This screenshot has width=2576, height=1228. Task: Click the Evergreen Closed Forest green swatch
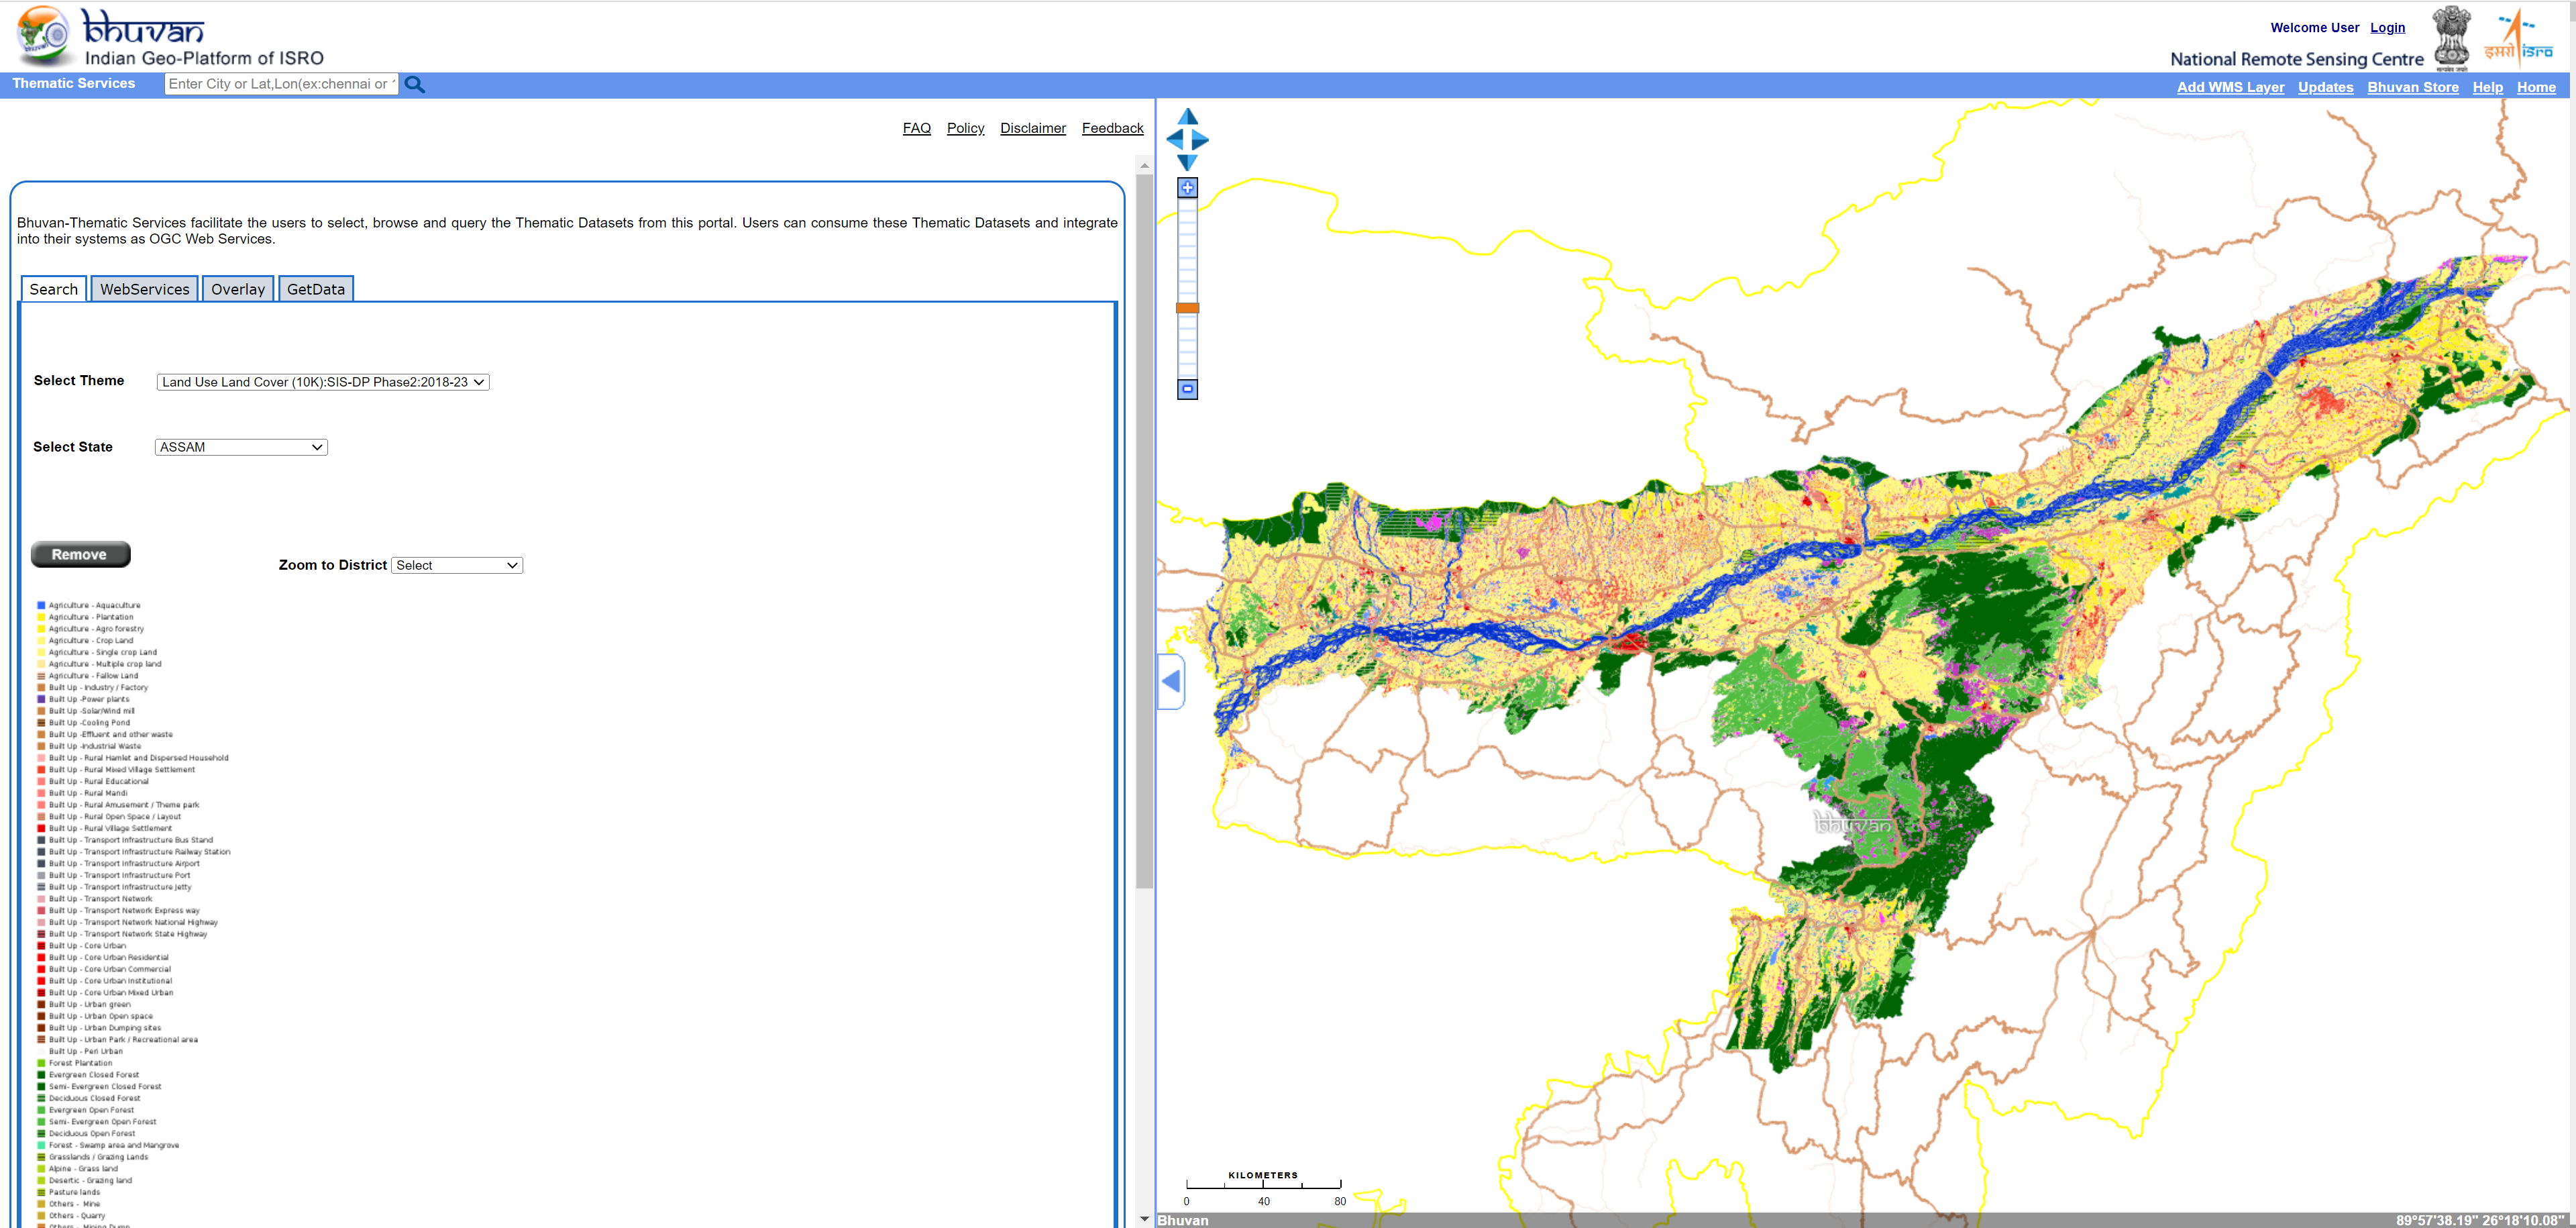[41, 1075]
